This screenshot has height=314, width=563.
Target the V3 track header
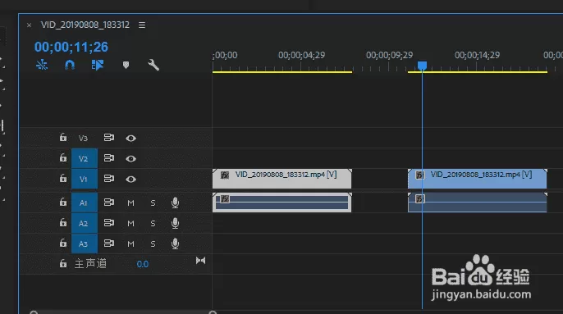click(84, 139)
